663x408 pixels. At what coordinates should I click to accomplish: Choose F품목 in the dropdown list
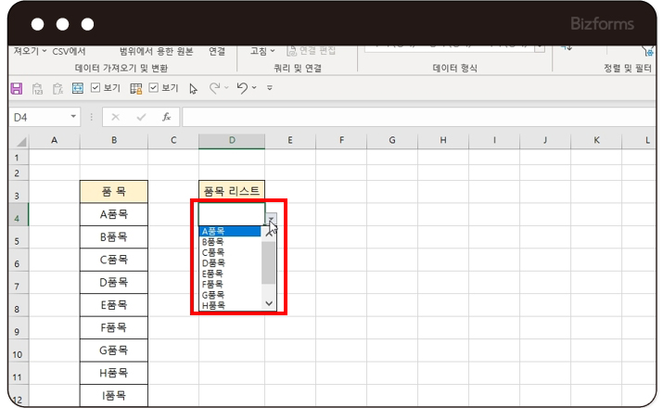(x=230, y=284)
